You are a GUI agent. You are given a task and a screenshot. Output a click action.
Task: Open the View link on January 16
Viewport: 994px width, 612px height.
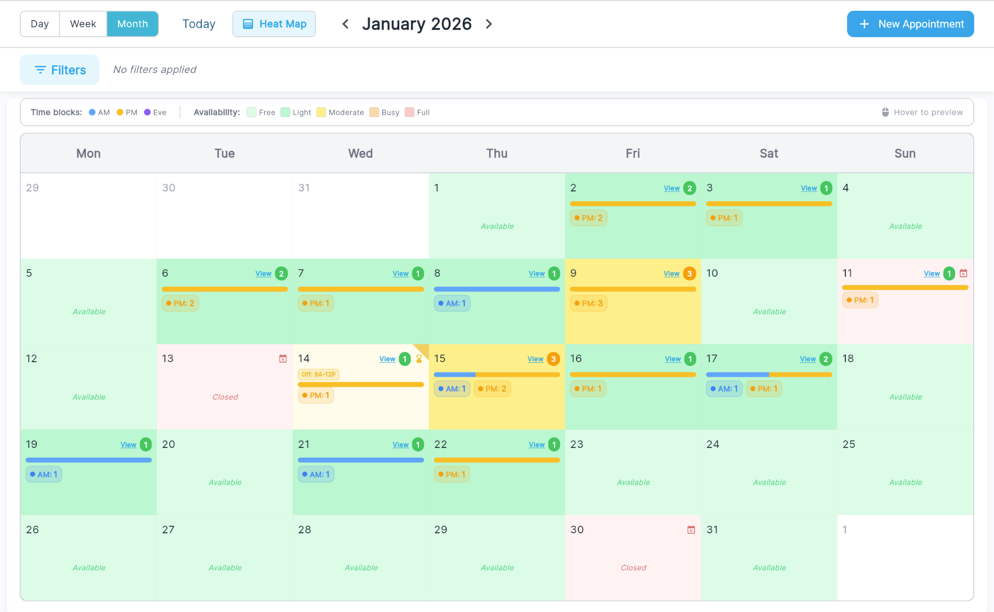pyautogui.click(x=673, y=359)
